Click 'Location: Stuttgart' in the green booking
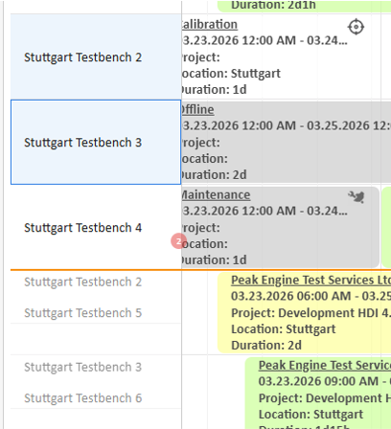The height and width of the screenshot is (429, 391). click(x=310, y=415)
